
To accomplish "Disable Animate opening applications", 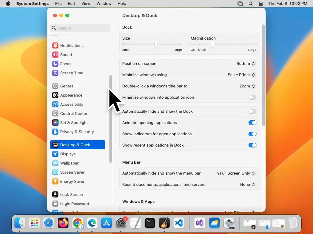I will [x=252, y=122].
